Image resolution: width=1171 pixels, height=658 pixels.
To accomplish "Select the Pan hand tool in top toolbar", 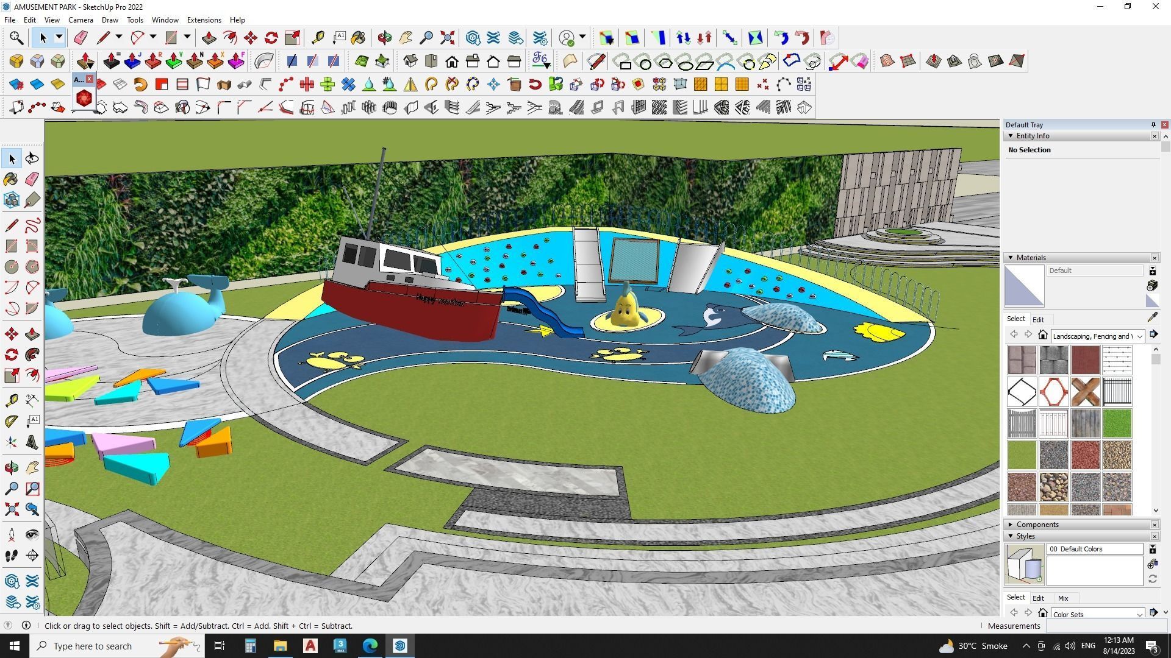I will pos(406,38).
